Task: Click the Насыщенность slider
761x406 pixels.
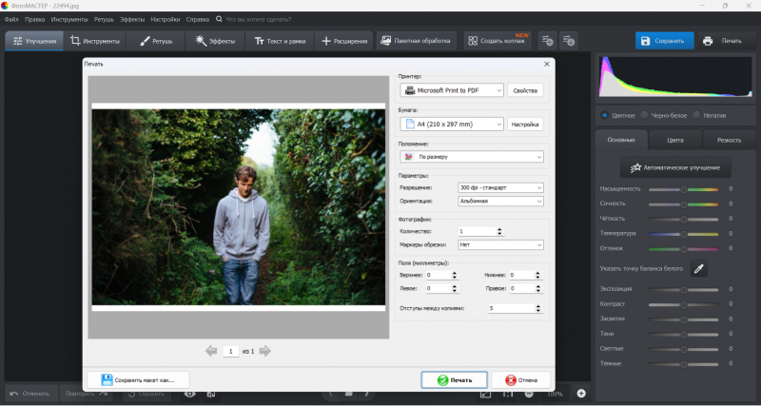Action: tap(683, 189)
